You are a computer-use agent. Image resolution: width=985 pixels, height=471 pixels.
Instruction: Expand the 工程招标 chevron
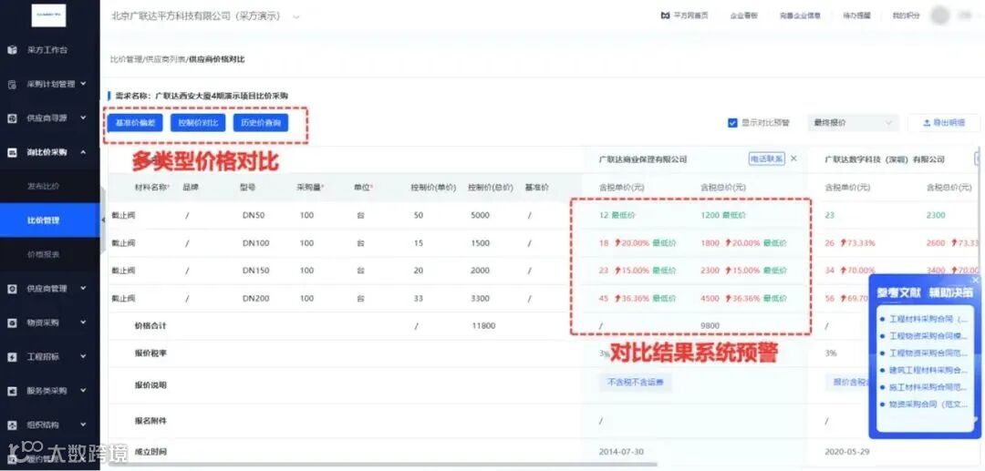point(84,356)
